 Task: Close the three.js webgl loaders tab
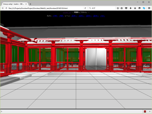[26, 4]
